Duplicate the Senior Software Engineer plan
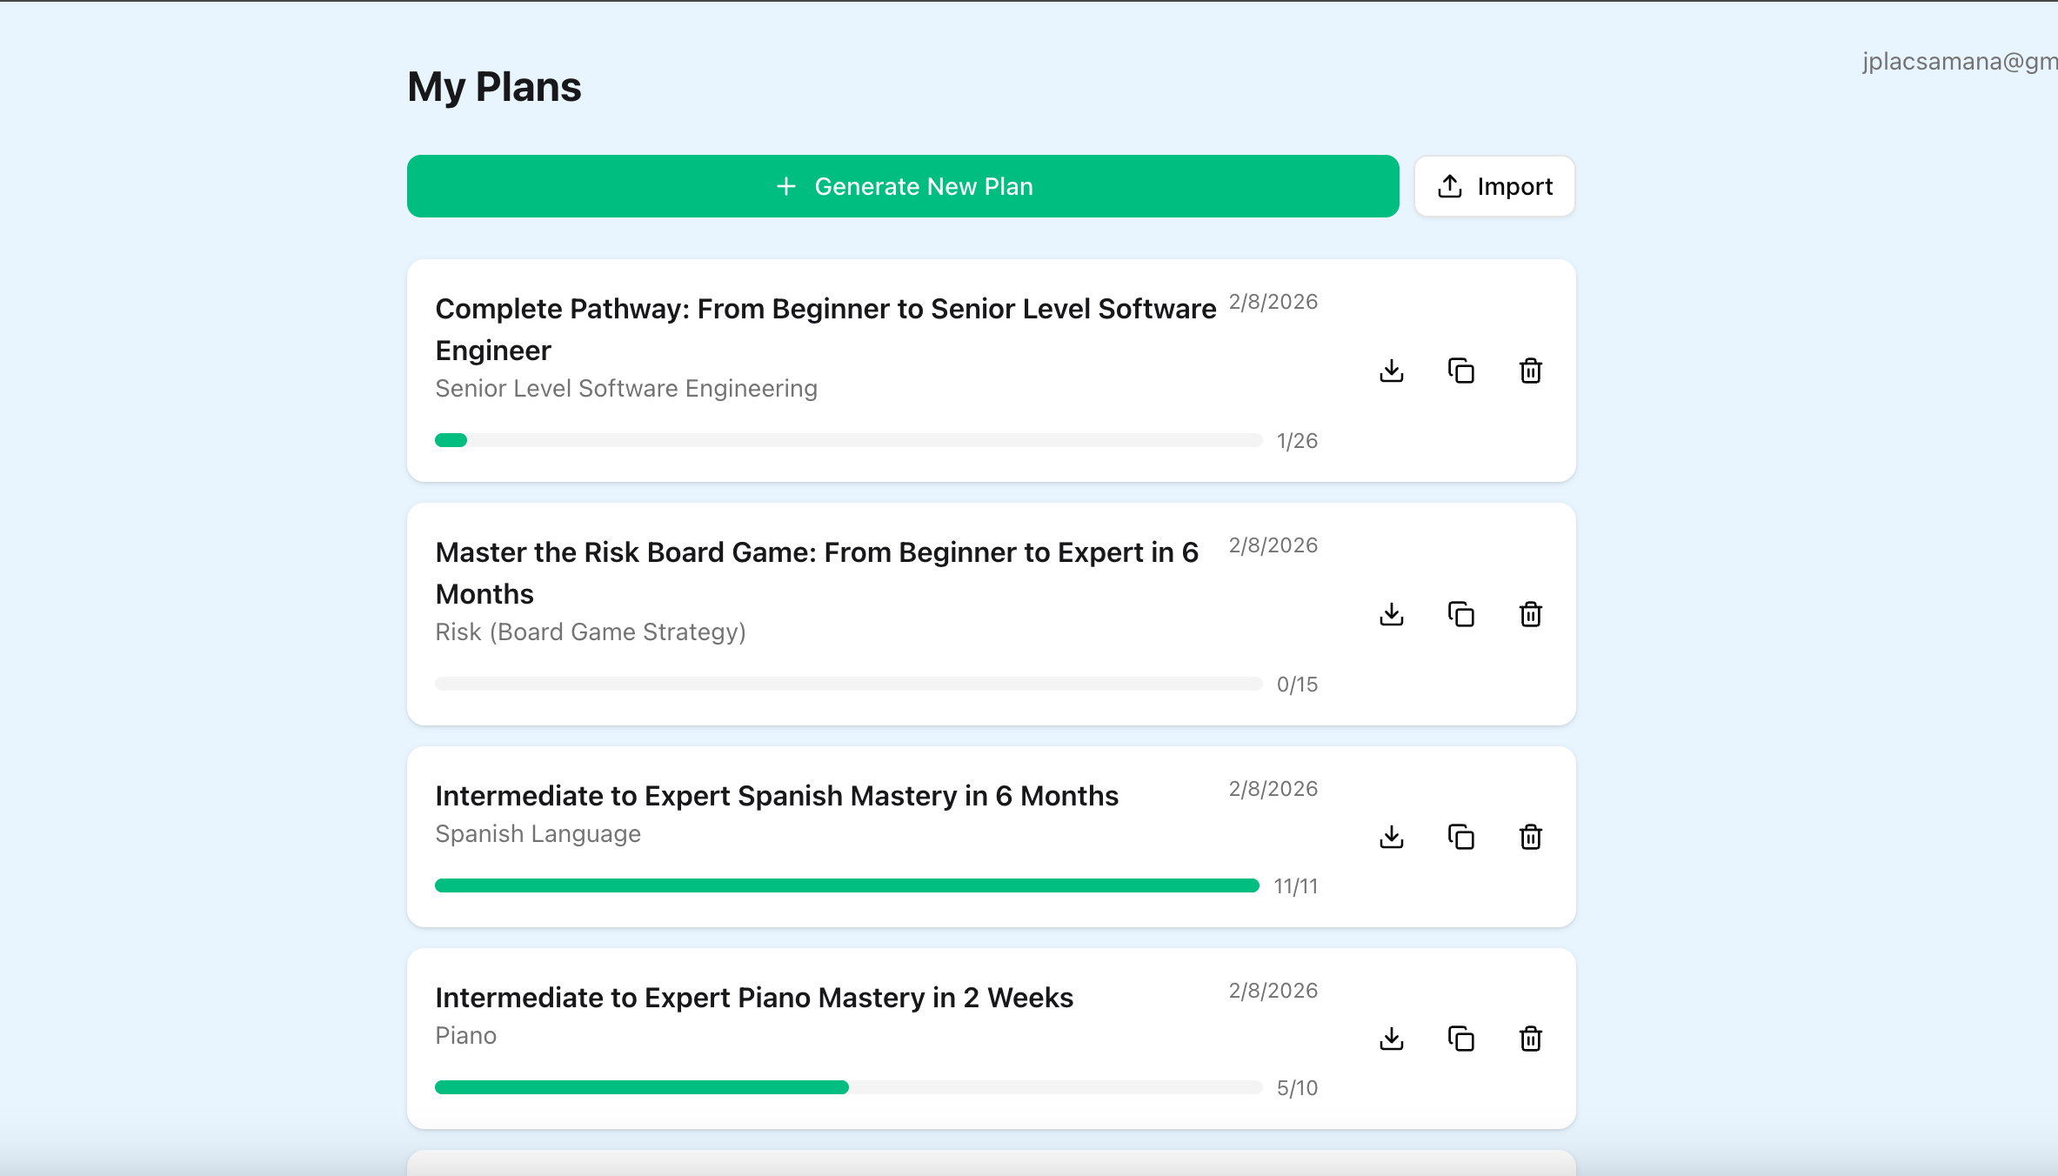Screen dimensions: 2058x1176 (1461, 371)
